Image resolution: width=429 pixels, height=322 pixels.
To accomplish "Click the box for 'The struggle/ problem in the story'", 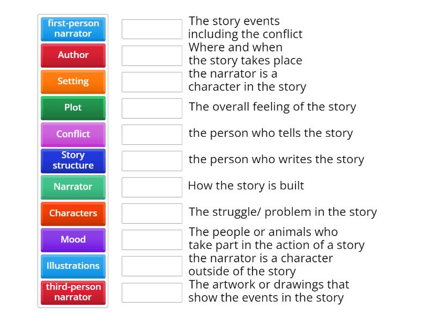I will click(x=152, y=213).
